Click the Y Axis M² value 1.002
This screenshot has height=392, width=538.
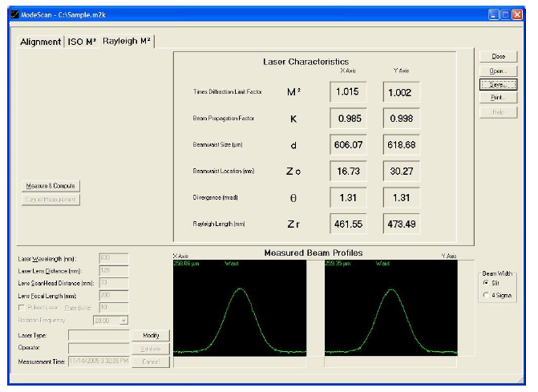[401, 92]
